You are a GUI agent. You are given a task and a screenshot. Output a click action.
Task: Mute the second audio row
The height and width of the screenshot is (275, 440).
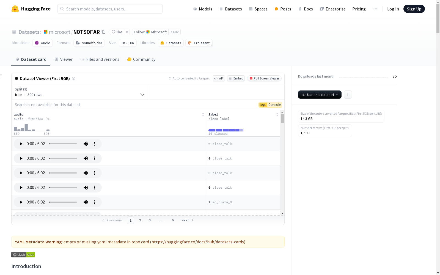[x=86, y=158]
